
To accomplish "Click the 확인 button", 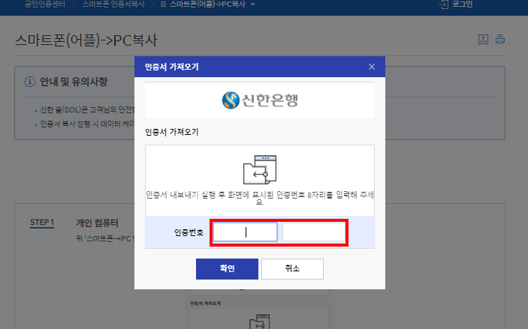I will coord(227,269).
